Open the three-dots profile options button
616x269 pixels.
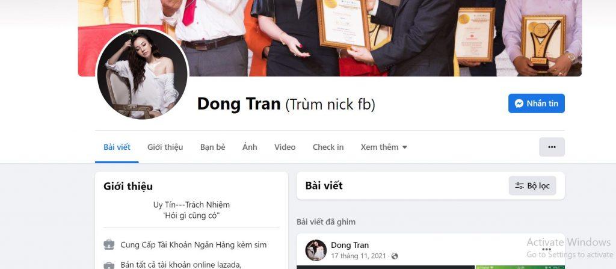pyautogui.click(x=552, y=147)
